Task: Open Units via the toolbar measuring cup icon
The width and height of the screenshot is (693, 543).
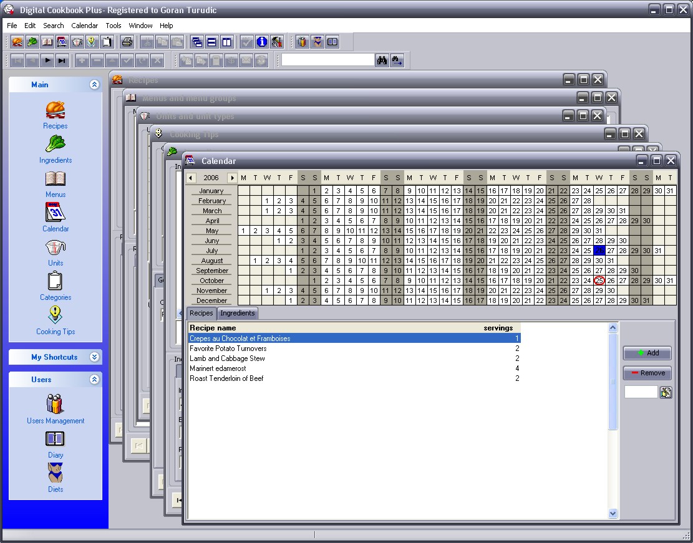Action: (x=77, y=42)
